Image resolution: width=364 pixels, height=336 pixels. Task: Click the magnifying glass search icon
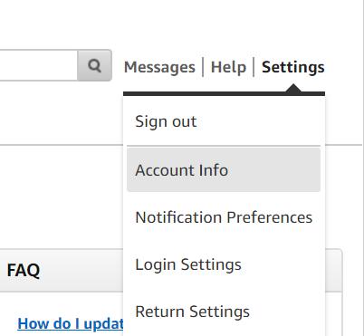pos(94,65)
